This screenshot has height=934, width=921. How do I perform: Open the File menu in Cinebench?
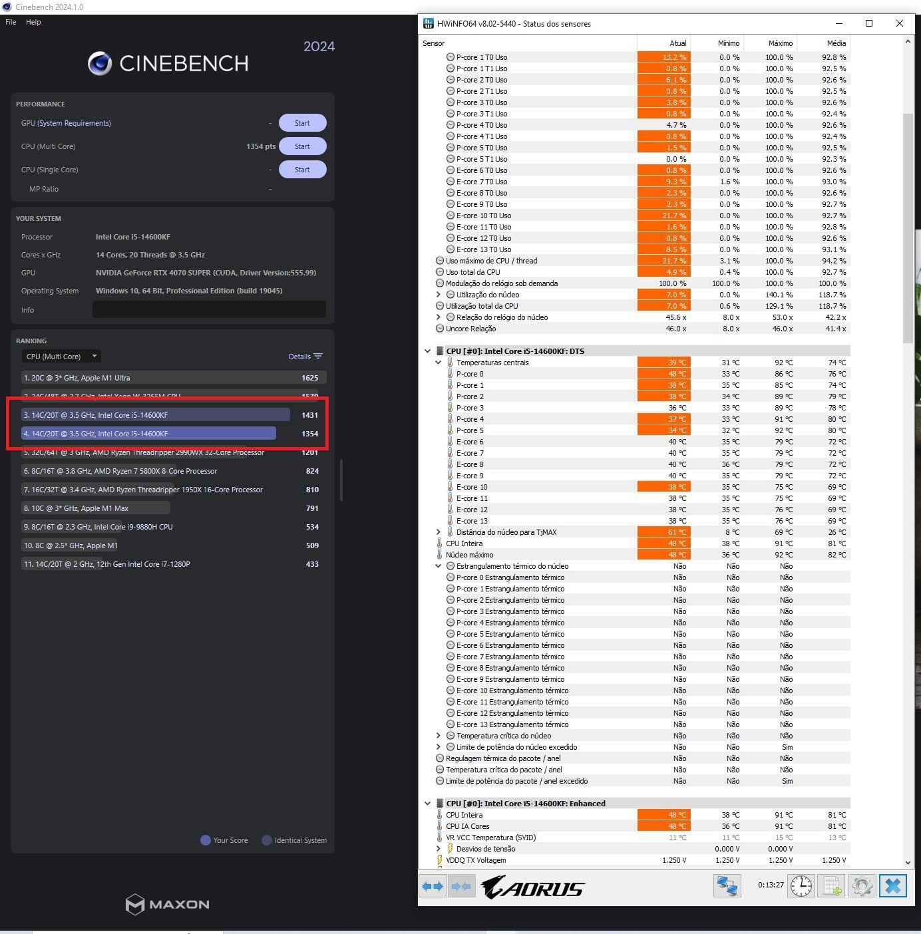(11, 22)
